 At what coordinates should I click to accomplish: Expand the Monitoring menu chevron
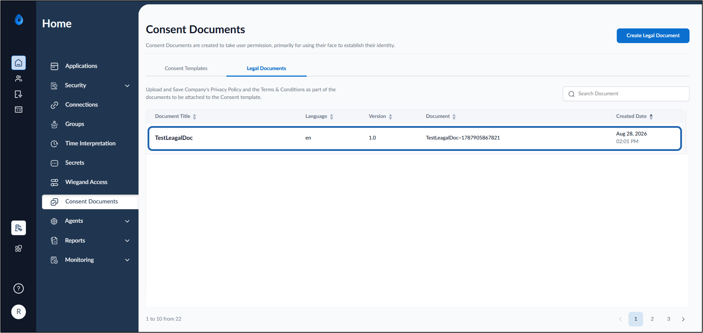[127, 260]
